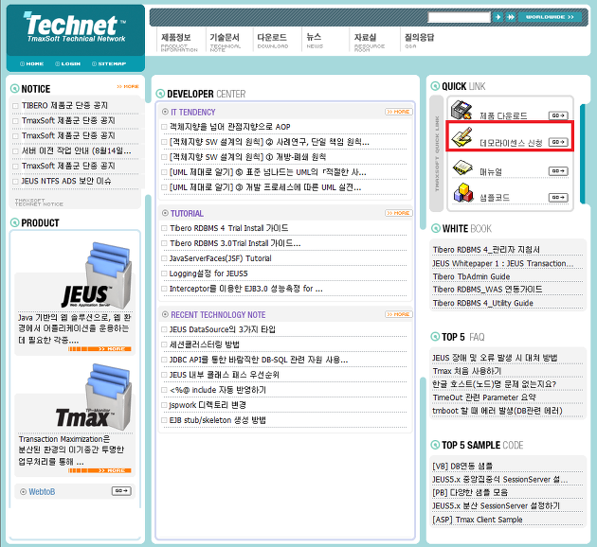Open Tmax 처음 사용하기 FAQ
Viewport: 597px width, 547px height.
tap(467, 371)
